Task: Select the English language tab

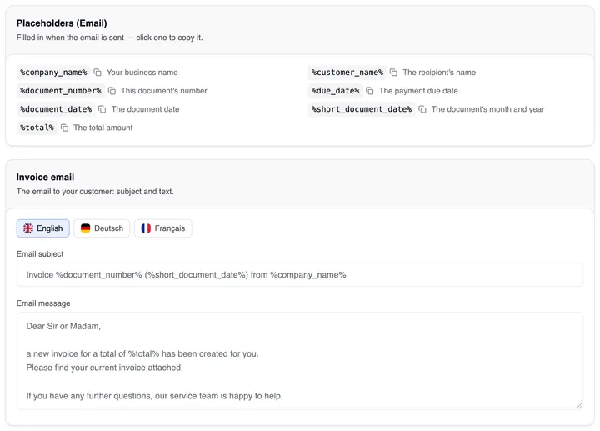Action: (42, 228)
